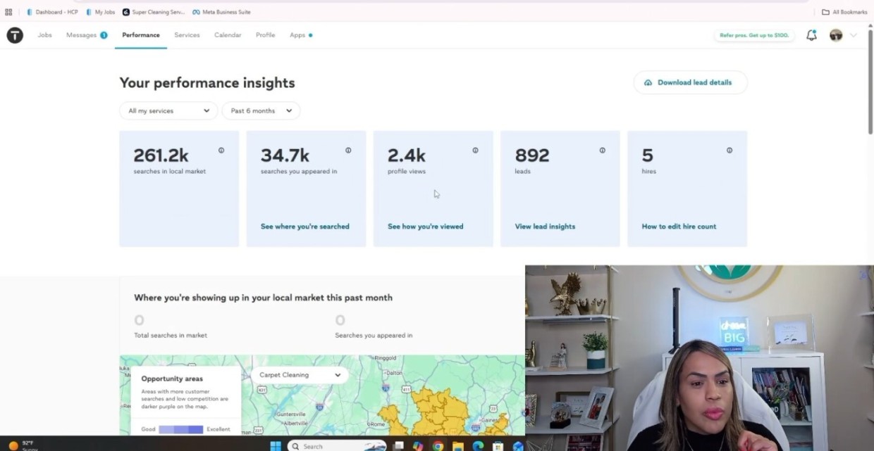Open Dashboard - HCP bookmark
Viewport: 874px width, 451px height.
coord(52,12)
